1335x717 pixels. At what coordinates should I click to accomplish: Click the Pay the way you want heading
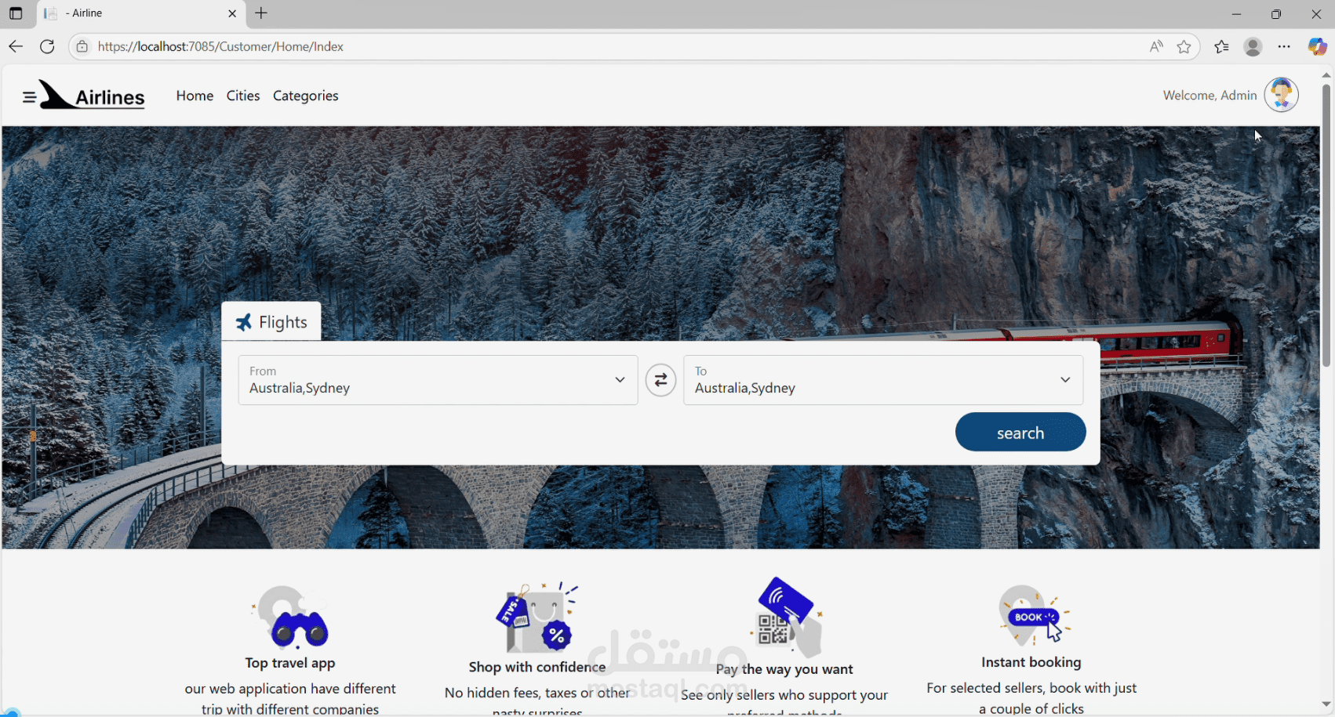coord(784,669)
